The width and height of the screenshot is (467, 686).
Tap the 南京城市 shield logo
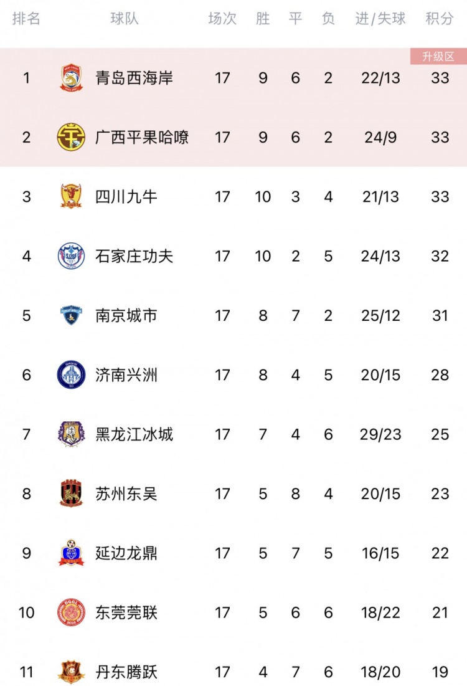71,315
